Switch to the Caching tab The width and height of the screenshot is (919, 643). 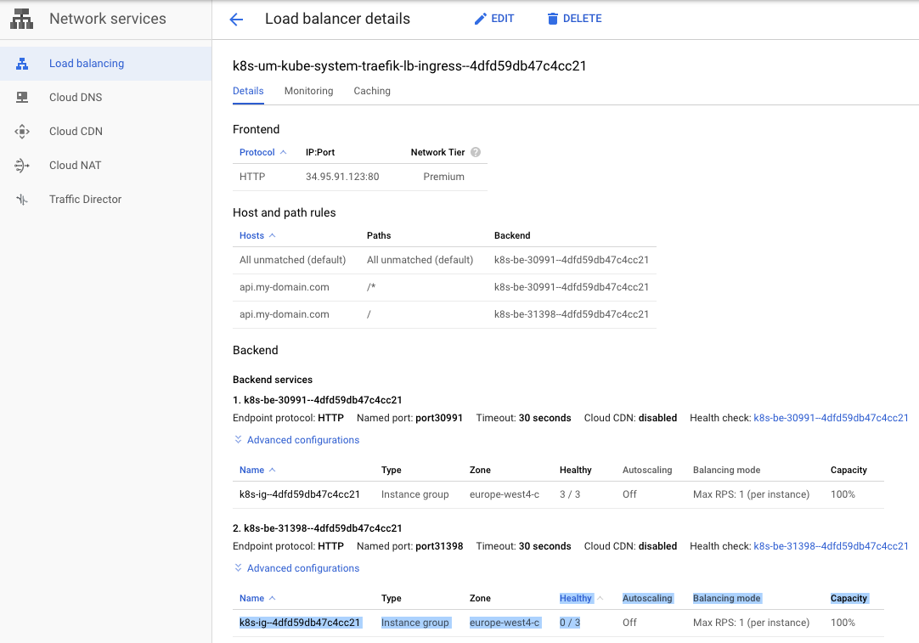point(372,91)
